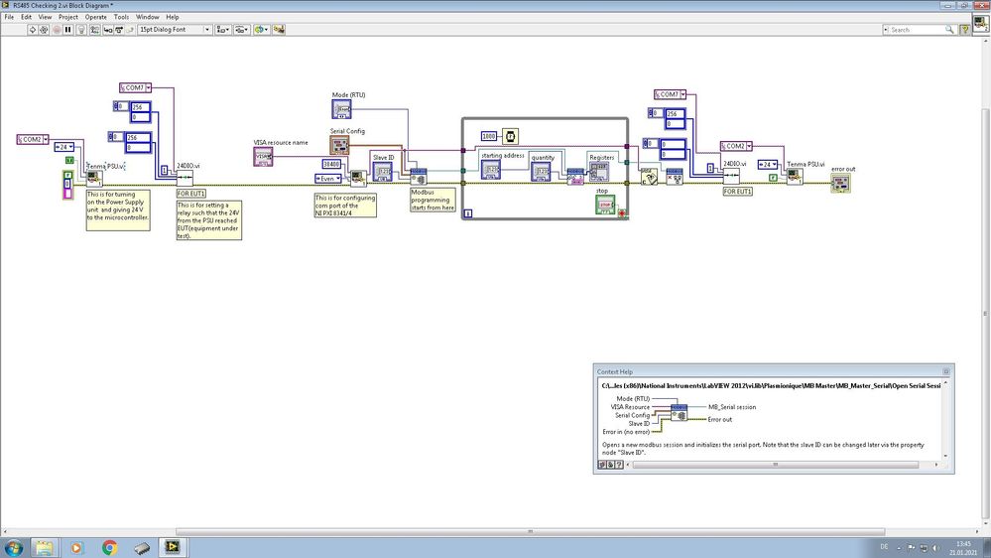Open the Help menu

(173, 17)
